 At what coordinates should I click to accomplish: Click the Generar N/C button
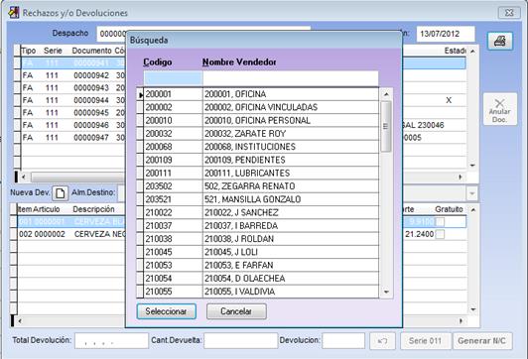pyautogui.click(x=482, y=341)
